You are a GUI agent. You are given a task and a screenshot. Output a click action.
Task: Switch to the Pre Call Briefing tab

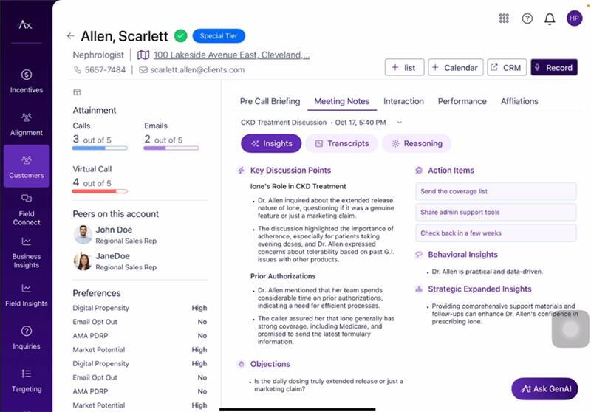[x=270, y=101]
